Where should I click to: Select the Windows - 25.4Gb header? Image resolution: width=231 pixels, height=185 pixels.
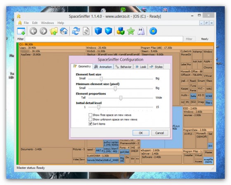click(113, 47)
